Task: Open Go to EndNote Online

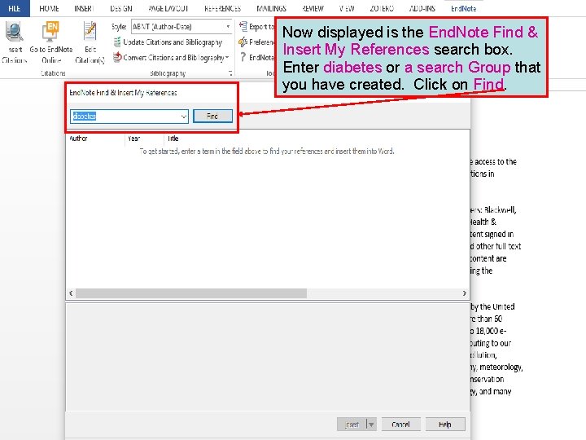Action: click(50, 42)
